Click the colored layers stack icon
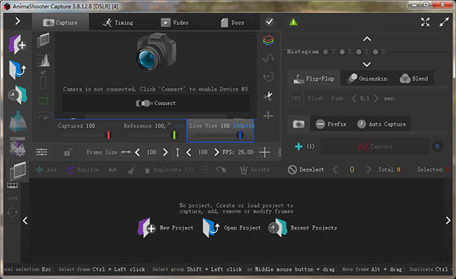Viewport: 456px width, 279px height. (x=268, y=40)
